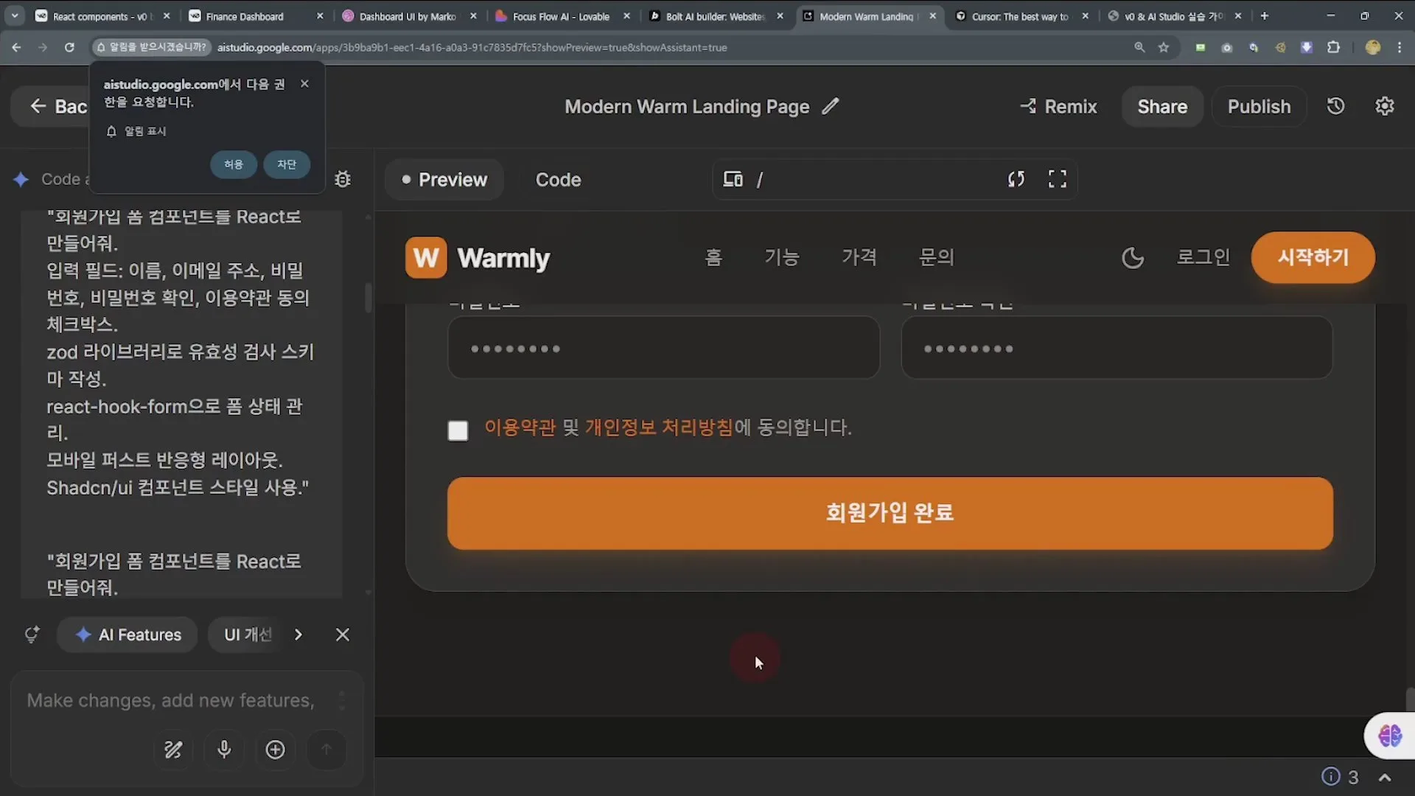The height and width of the screenshot is (796, 1415).
Task: Open the brain assistant floating icon
Action: [1390, 735]
